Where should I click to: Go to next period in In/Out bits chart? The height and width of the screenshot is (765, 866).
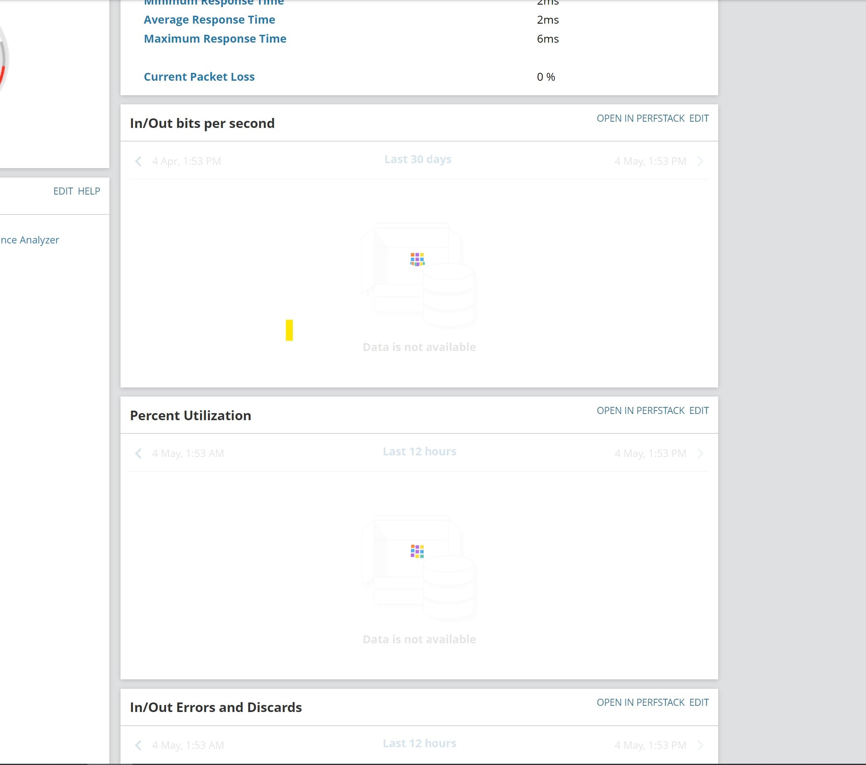pyautogui.click(x=700, y=161)
